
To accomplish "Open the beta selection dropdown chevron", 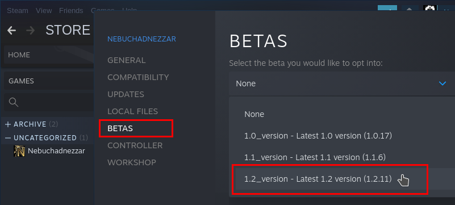I will [x=443, y=83].
